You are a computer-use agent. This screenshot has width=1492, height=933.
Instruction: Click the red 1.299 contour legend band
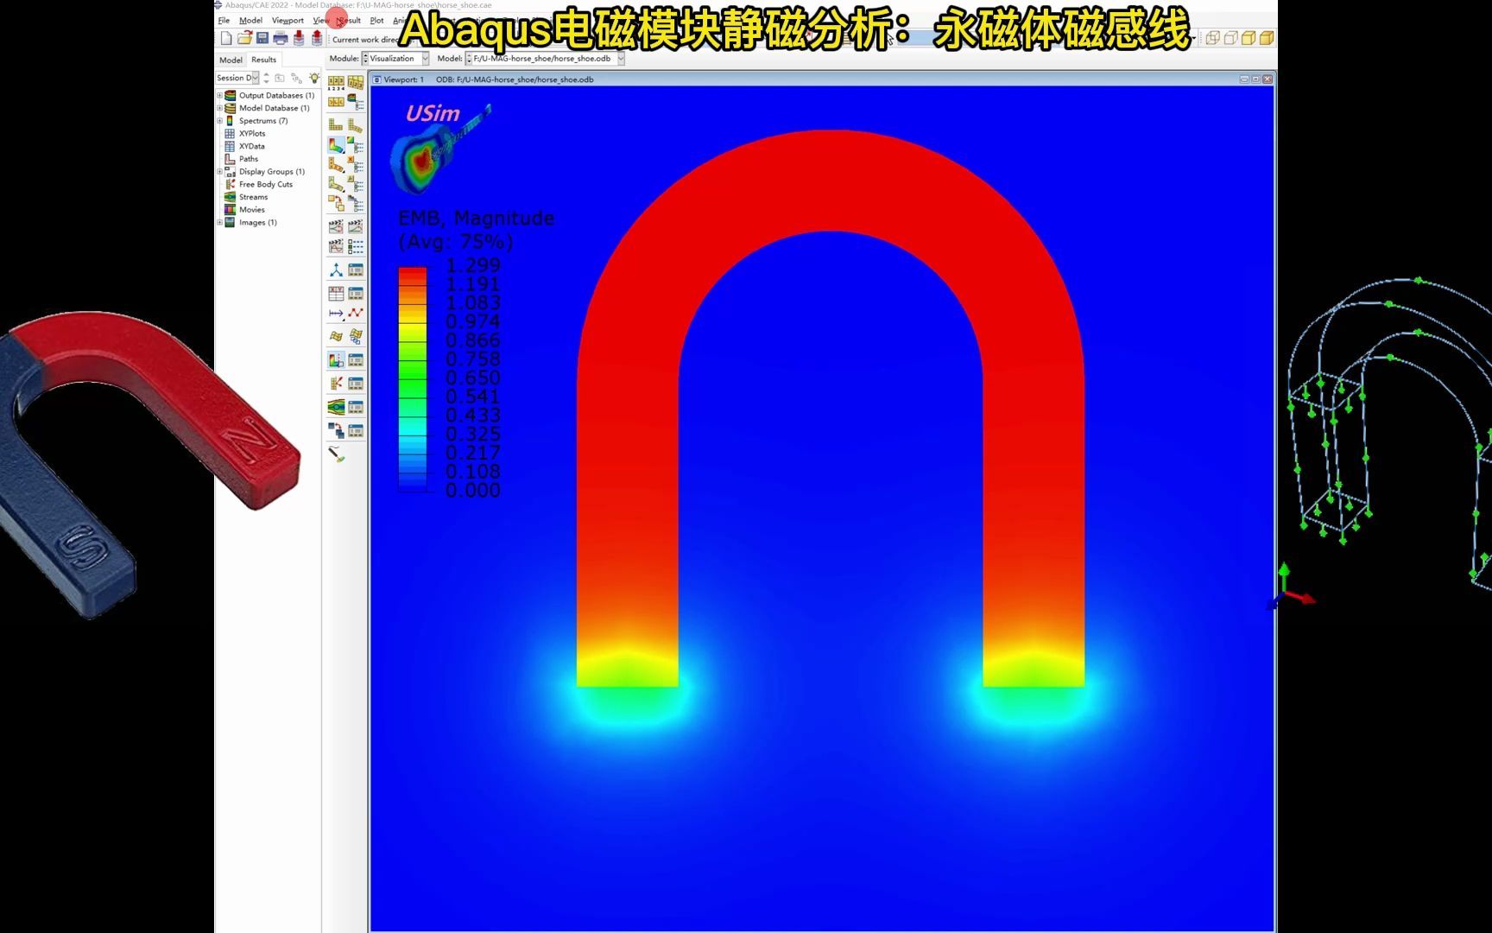pos(412,272)
